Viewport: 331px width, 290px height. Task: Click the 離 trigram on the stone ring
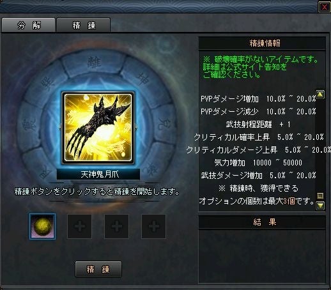point(95,61)
